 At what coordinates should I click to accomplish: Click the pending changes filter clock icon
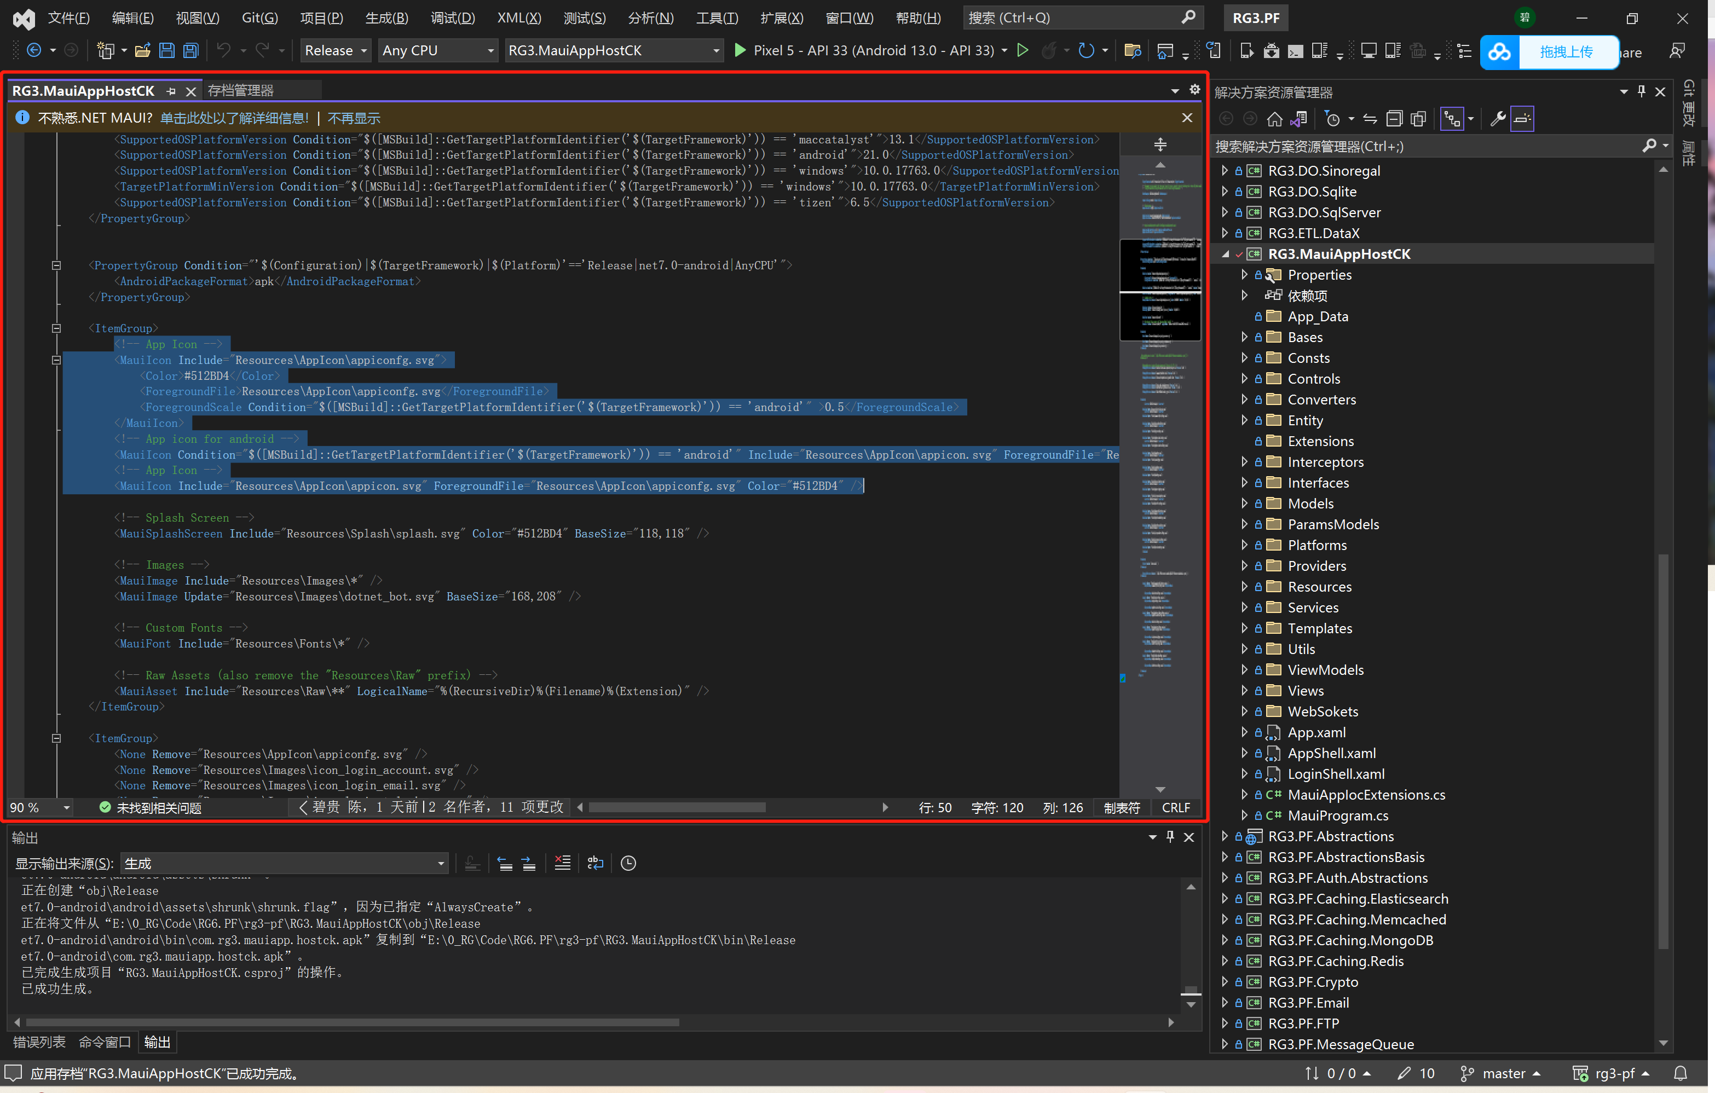point(1332,119)
